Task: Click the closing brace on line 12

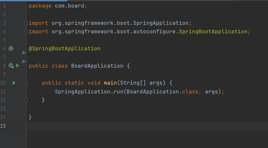Action: coord(43,100)
